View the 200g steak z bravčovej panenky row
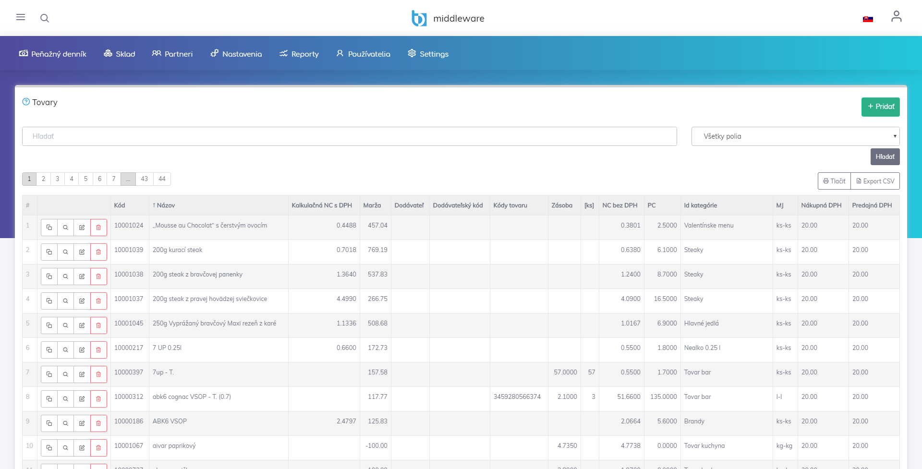Screen dimensions: 922x469 (65, 277)
